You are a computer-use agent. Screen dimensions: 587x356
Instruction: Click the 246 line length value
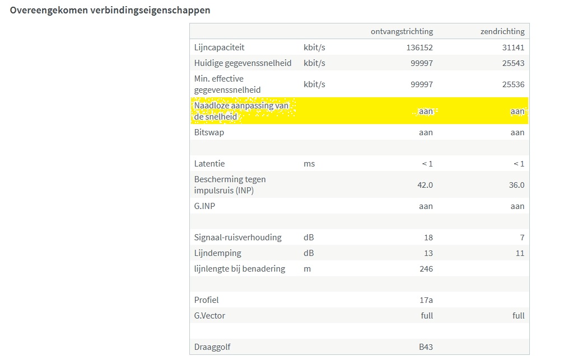coord(426,269)
